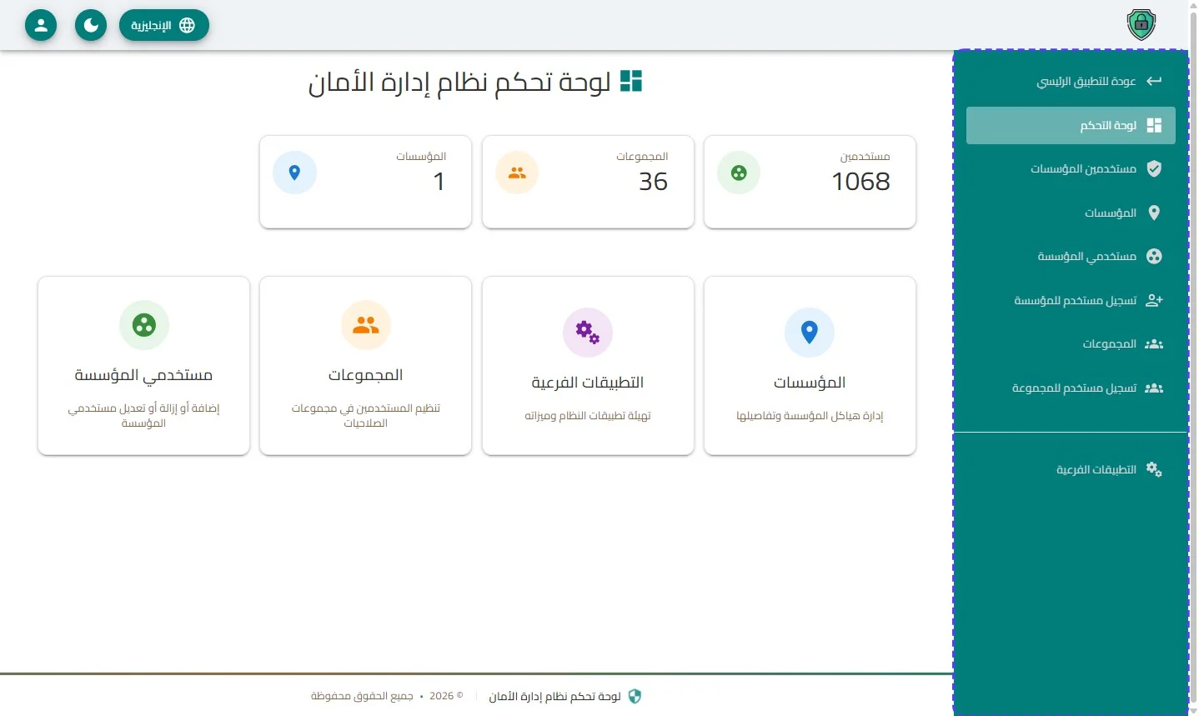Switch language with the الإنجليزية button
Viewport: 1199px width, 716px height.
tap(164, 25)
